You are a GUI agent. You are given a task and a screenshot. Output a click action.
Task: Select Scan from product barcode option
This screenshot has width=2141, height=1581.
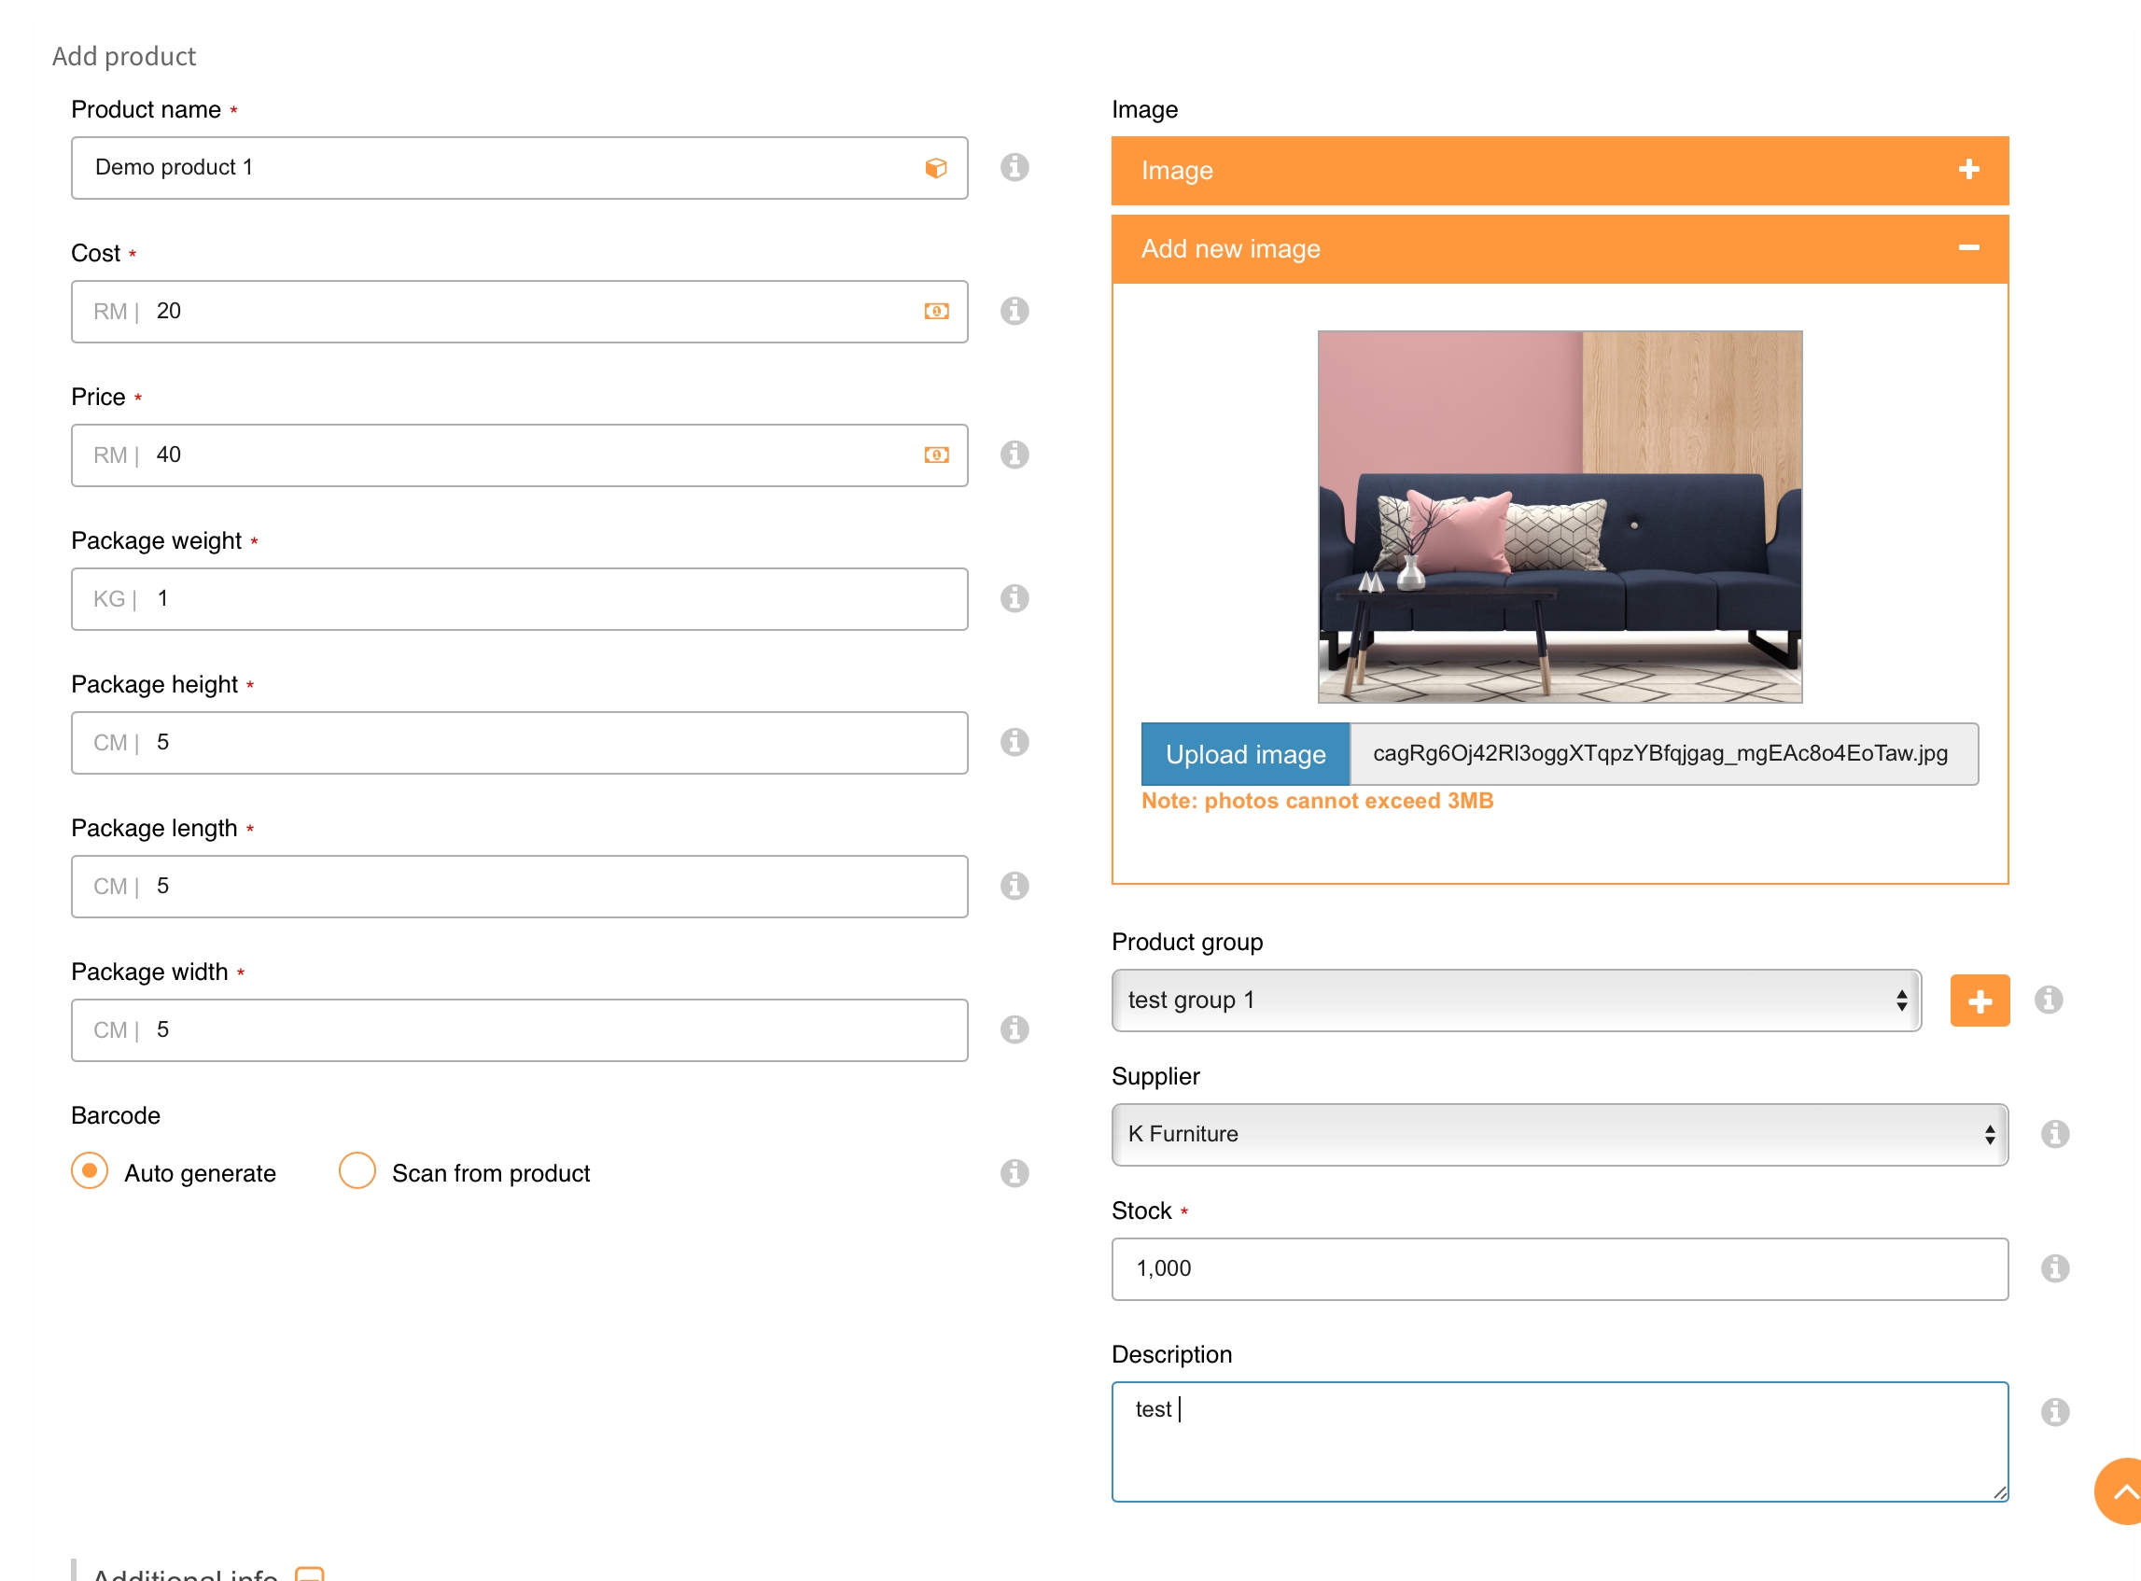tap(357, 1170)
